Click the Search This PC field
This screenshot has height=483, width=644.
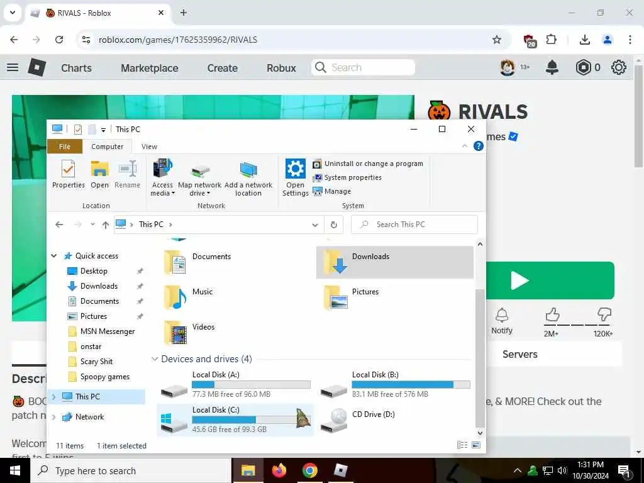[x=414, y=225]
